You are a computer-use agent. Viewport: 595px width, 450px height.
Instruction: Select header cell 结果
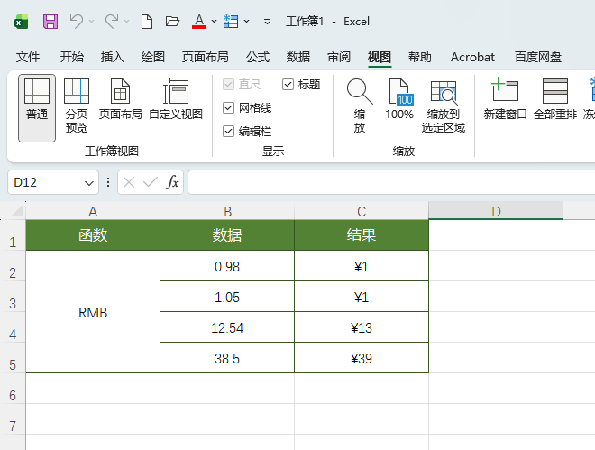coord(362,235)
